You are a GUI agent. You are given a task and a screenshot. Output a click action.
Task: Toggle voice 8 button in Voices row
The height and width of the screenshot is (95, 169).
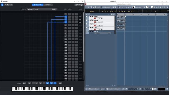click(x=30, y=83)
